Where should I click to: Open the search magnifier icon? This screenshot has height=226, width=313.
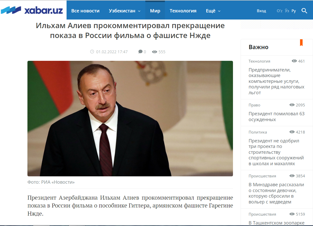(x=304, y=11)
